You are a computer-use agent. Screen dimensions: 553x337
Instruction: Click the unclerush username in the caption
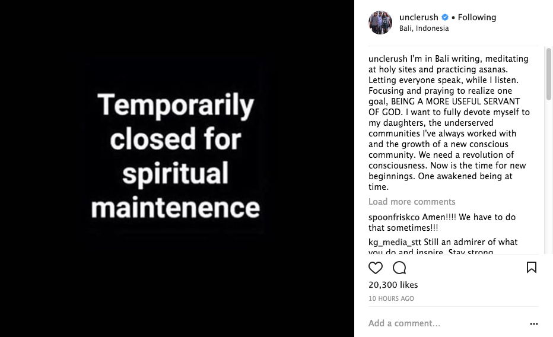388,59
